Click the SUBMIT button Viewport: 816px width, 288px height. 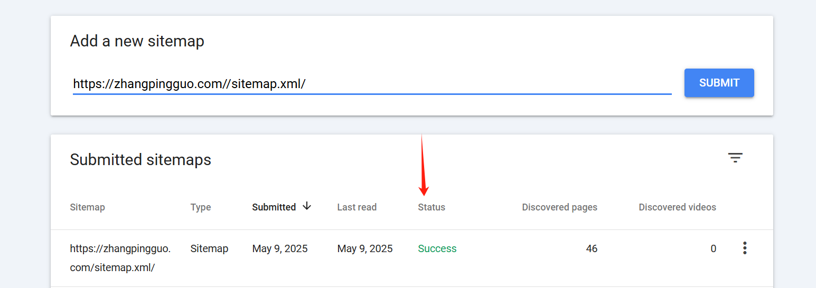(x=719, y=83)
